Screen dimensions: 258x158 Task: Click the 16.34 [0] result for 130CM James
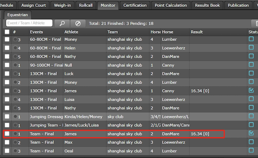coord(200,91)
